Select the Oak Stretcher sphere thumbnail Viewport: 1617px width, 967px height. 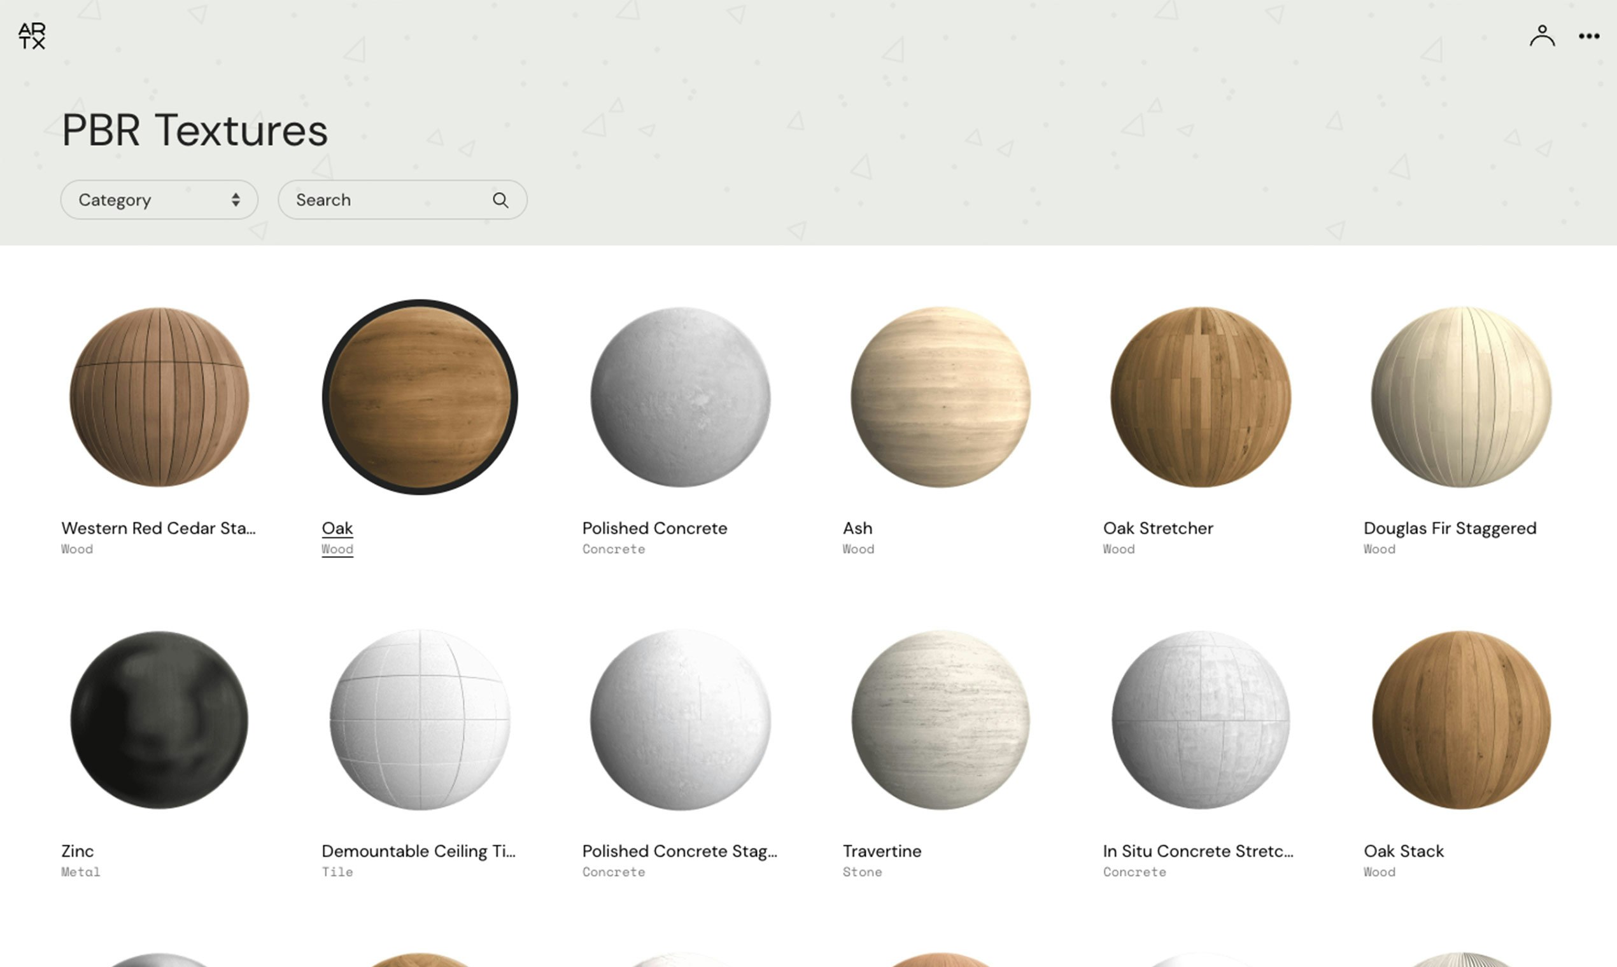point(1201,397)
